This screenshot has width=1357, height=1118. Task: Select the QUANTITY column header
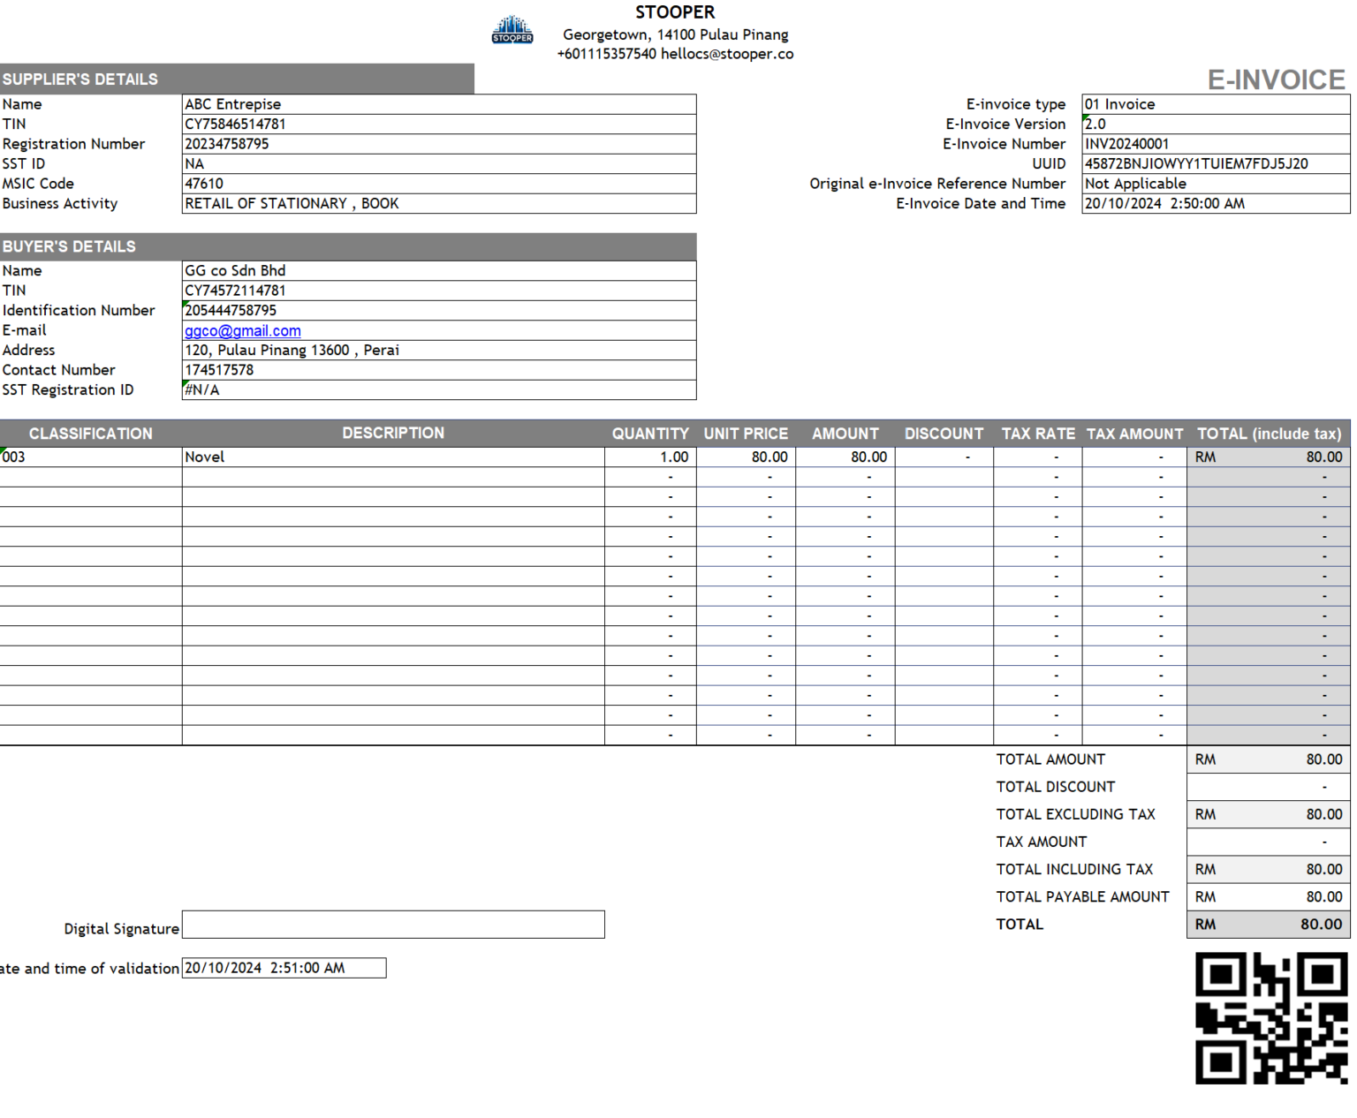click(x=650, y=434)
